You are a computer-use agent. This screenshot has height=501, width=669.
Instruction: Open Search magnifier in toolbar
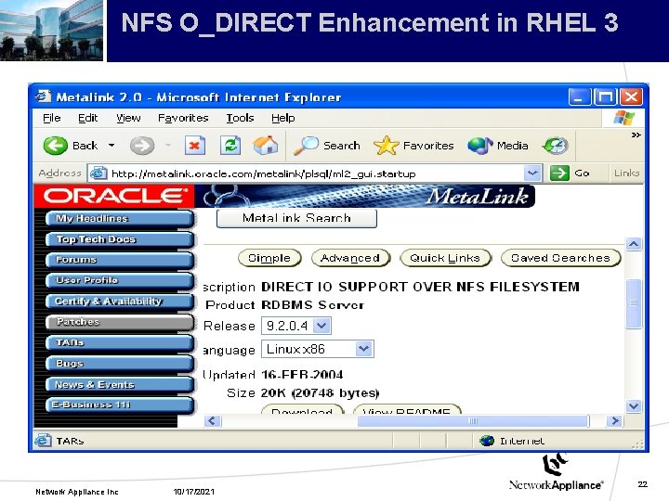(x=306, y=146)
